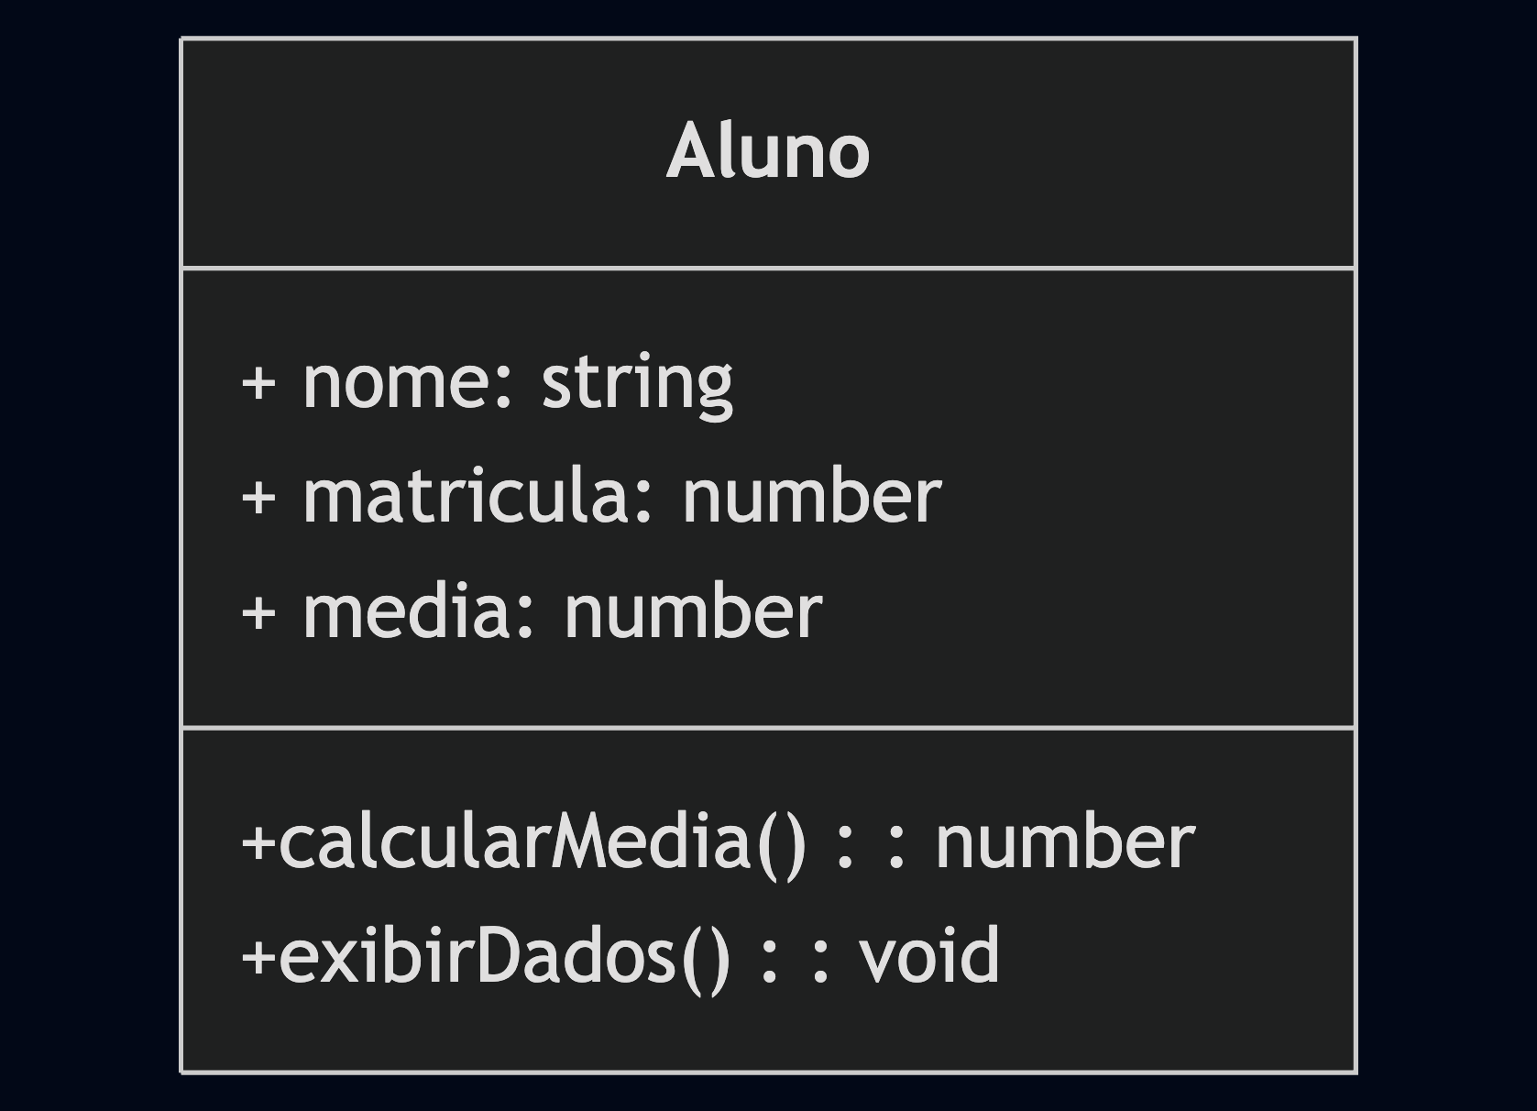
Task: Select the calcularMedia method name
Action: click(x=514, y=841)
